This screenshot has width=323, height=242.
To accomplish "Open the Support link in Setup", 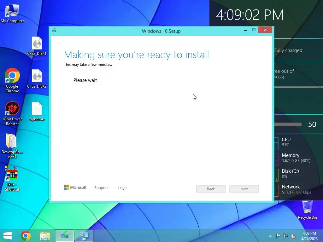I will (x=101, y=188).
